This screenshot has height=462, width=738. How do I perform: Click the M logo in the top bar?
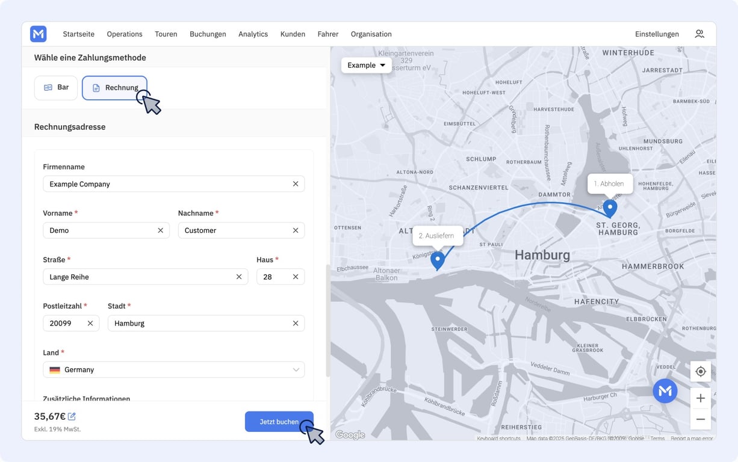point(38,34)
